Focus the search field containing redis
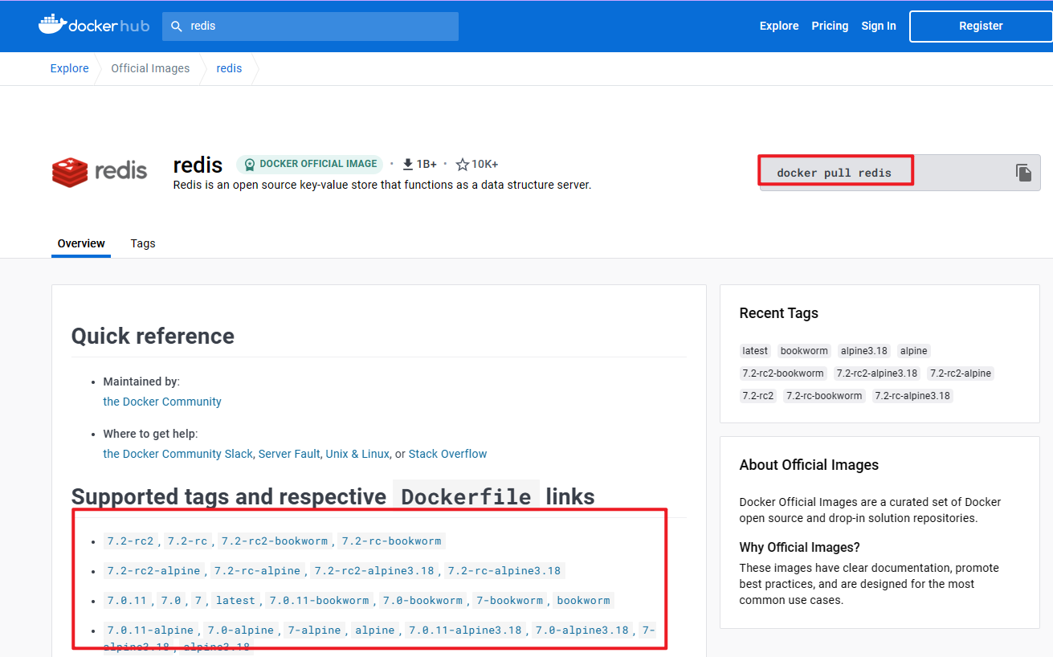This screenshot has width=1053, height=657. coord(310,27)
